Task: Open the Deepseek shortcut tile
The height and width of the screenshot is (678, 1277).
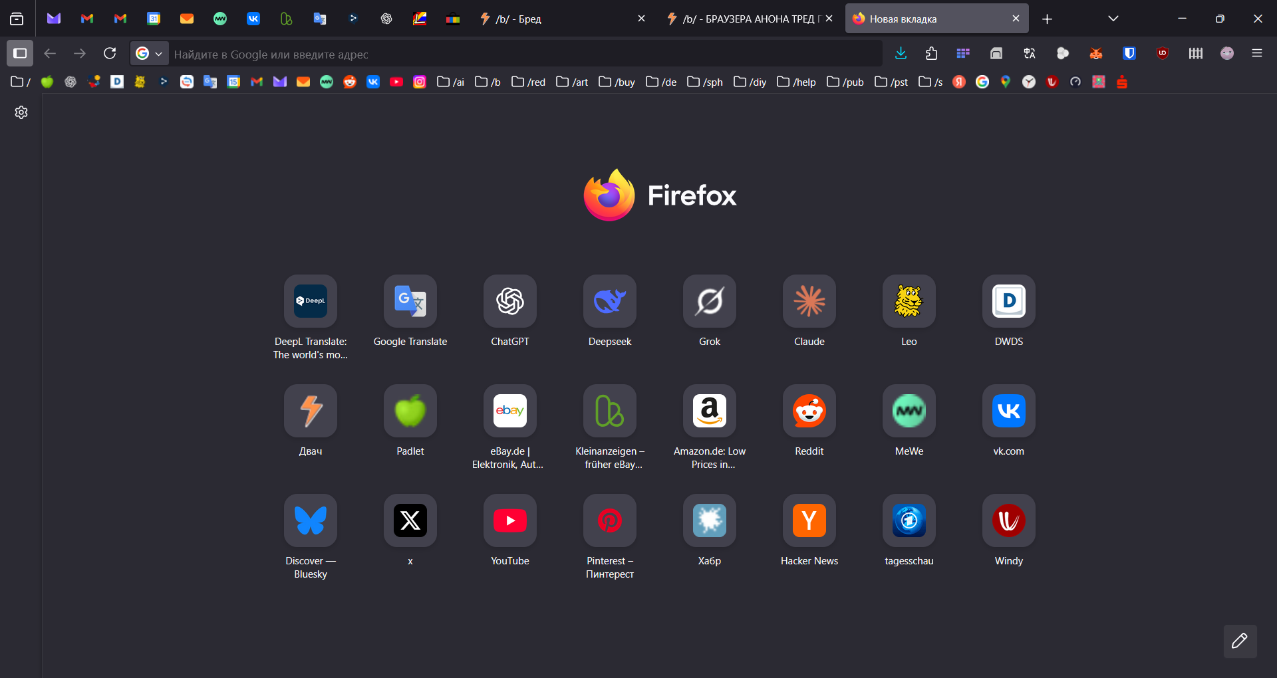Action: pos(610,301)
